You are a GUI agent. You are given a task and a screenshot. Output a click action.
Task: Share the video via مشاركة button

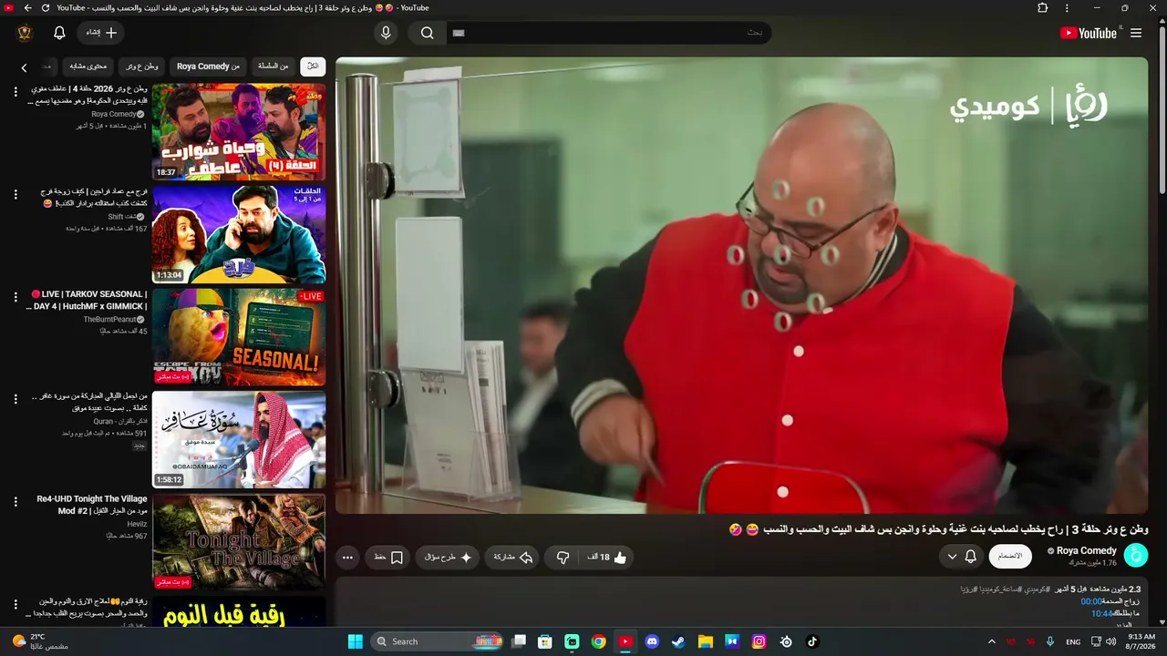[512, 557]
